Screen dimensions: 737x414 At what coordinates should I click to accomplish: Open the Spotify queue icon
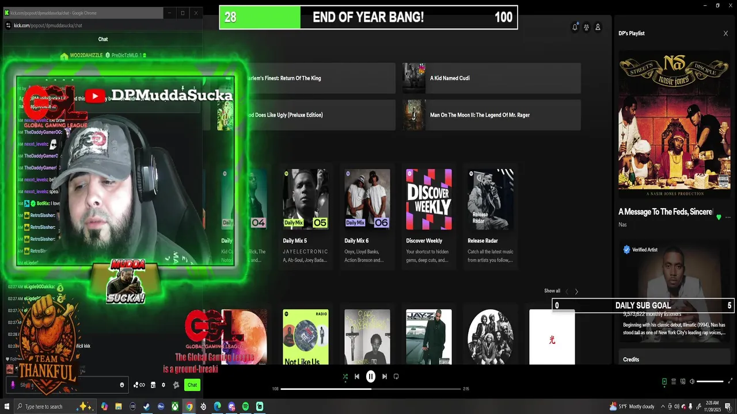click(x=673, y=381)
